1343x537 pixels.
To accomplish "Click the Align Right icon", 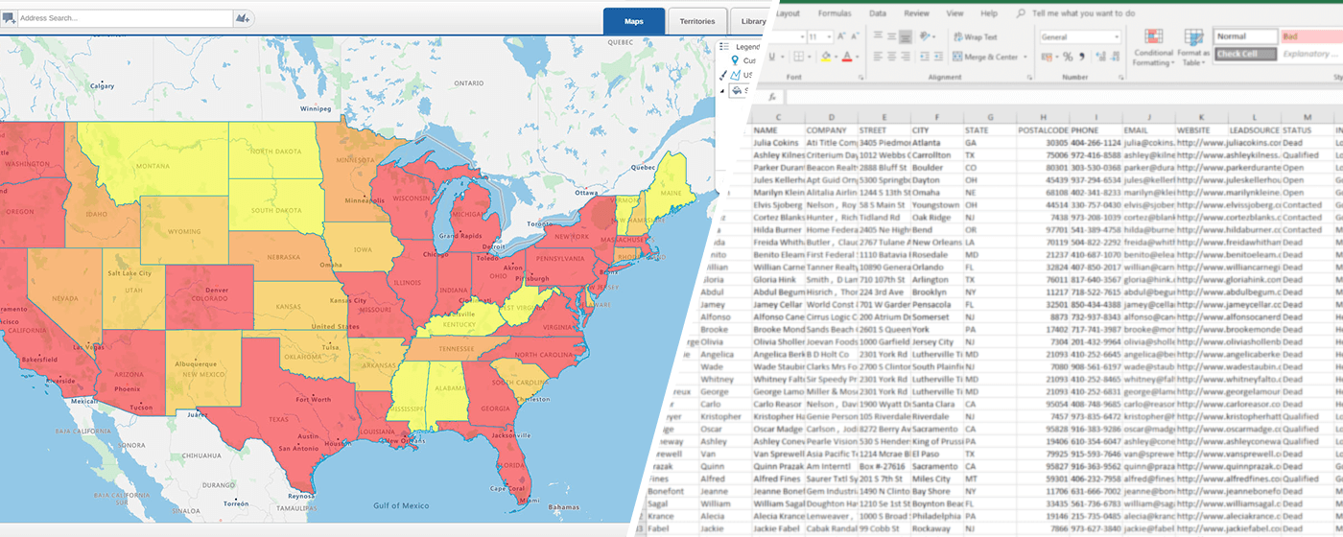I will coord(906,57).
